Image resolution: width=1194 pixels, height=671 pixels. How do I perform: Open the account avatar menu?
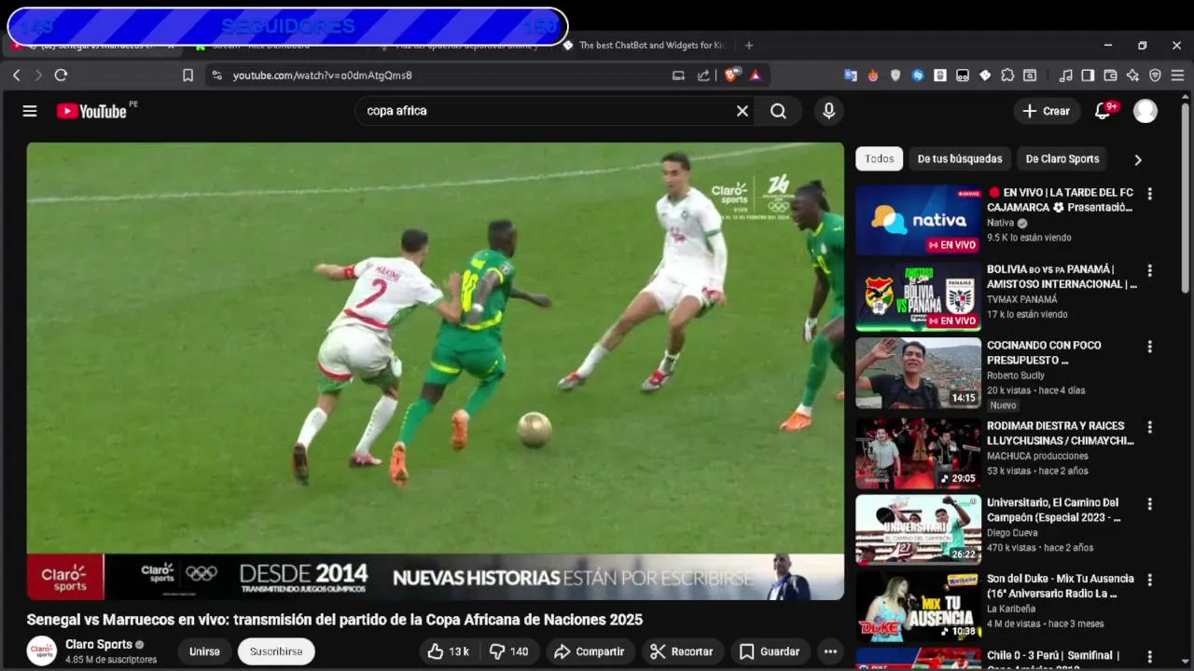coord(1145,111)
